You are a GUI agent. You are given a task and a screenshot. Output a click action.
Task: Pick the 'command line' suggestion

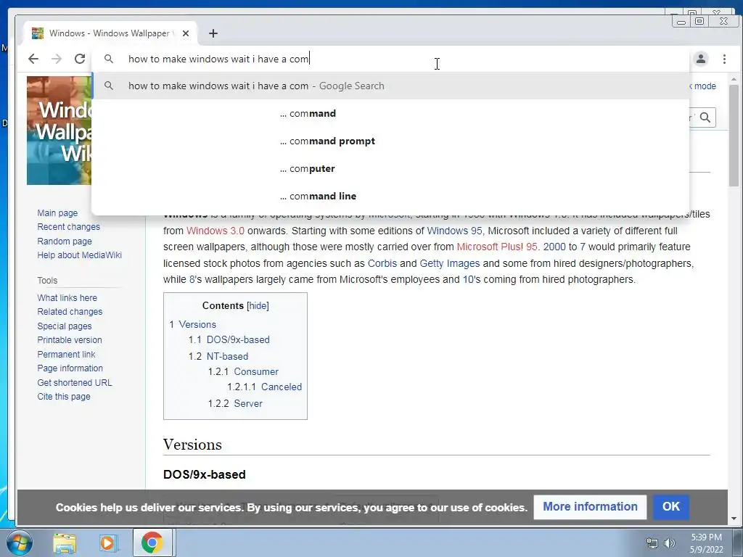tap(390, 196)
